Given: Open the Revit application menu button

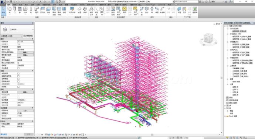Looking at the screenshot, I should pos(3,2).
